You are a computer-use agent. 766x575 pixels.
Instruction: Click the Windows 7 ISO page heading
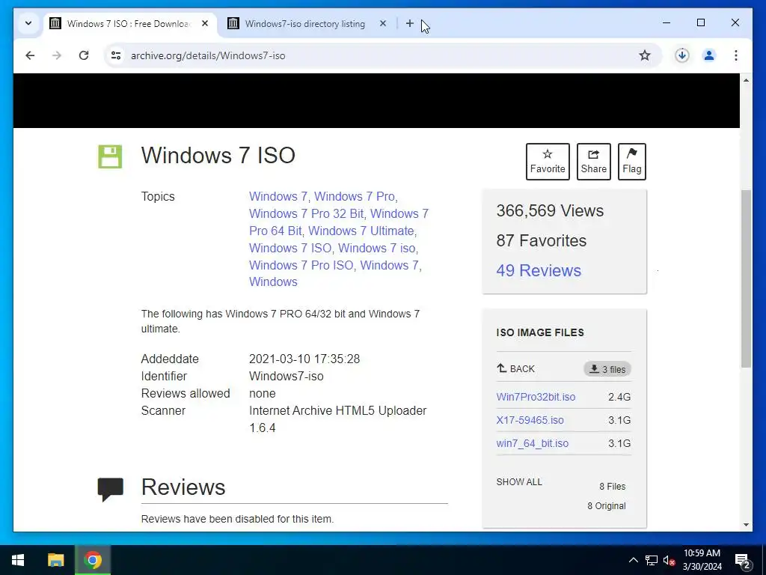[x=218, y=155]
